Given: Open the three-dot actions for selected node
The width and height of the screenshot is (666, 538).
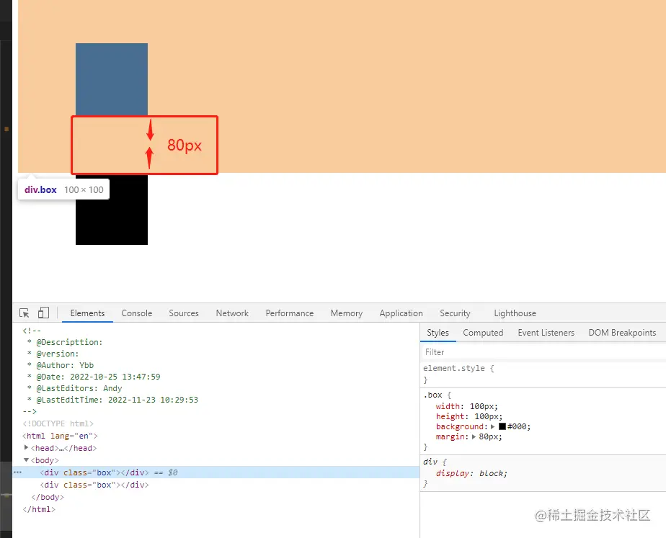Looking at the screenshot, I should 17,472.
